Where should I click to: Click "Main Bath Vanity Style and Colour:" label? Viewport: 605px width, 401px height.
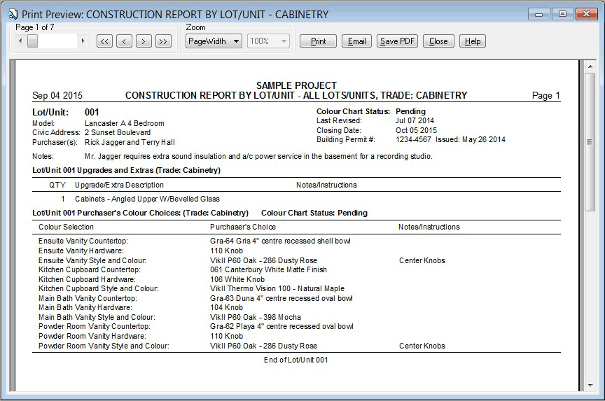click(97, 317)
